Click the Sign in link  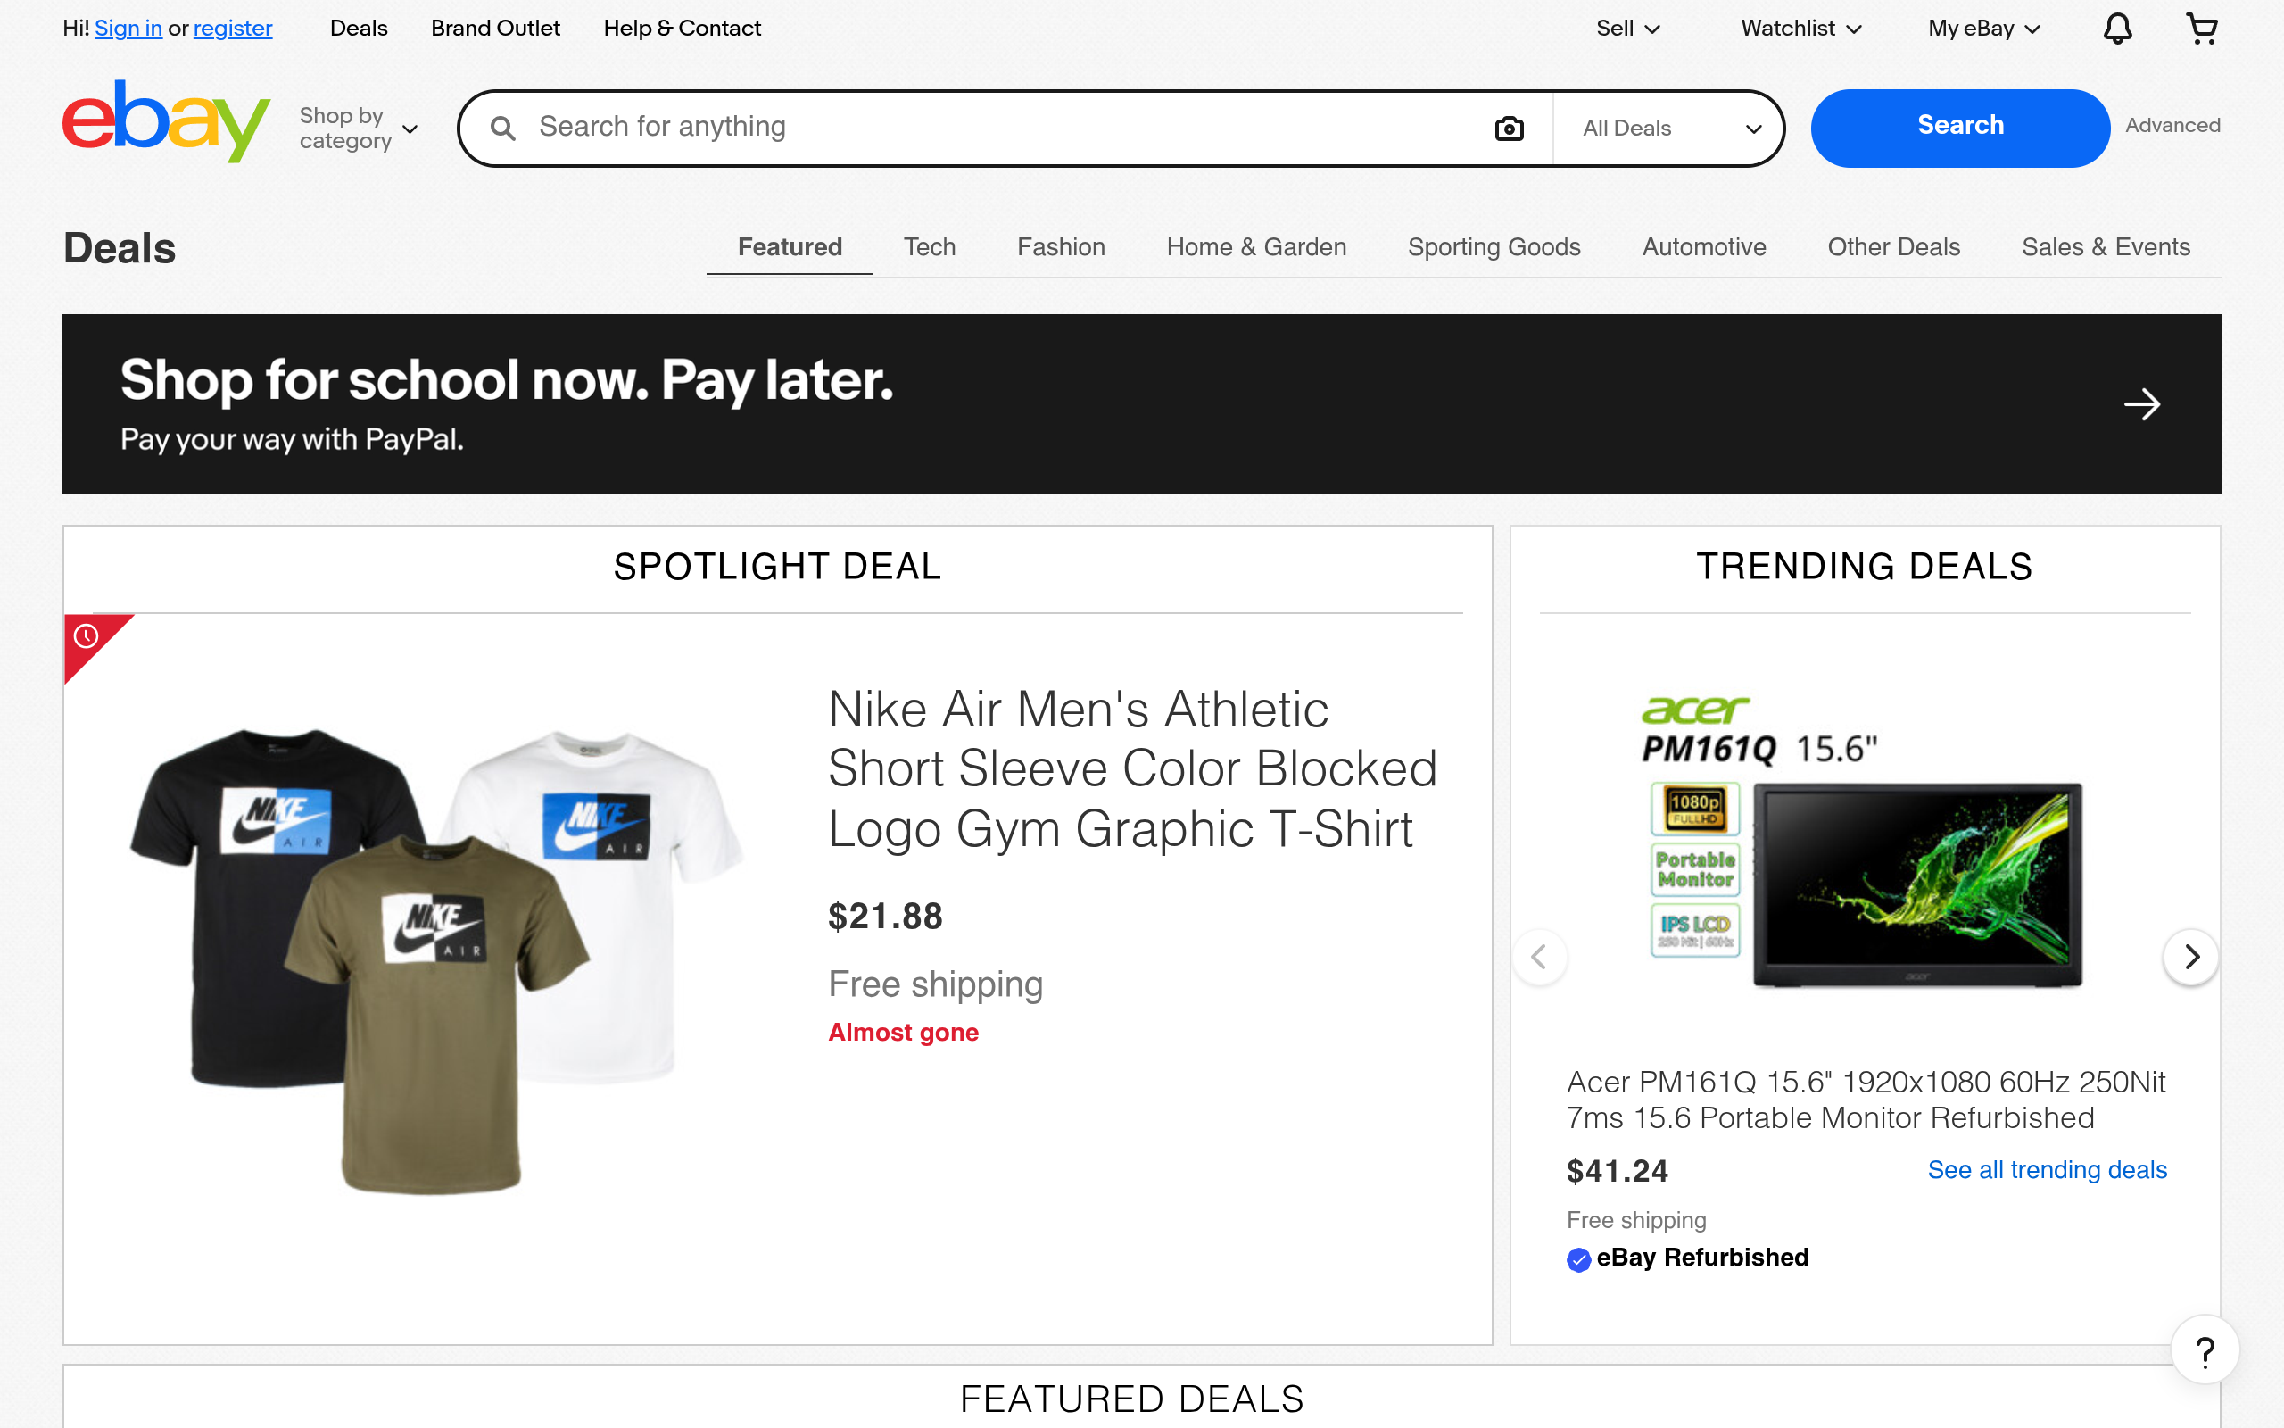pyautogui.click(x=128, y=29)
